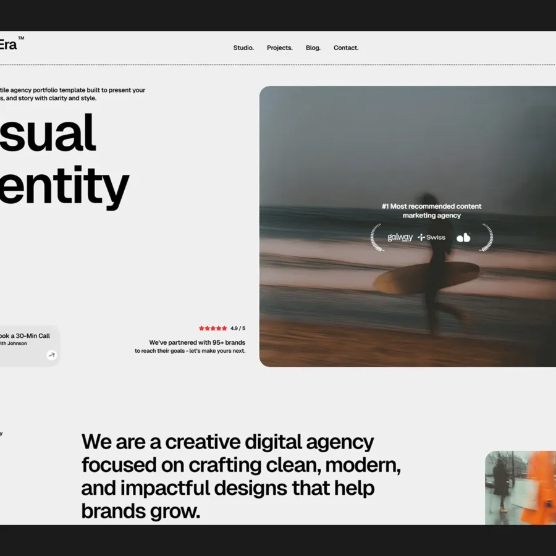Click the Era logo in the top-left corner
This screenshot has height=556, width=556.
click(x=7, y=44)
